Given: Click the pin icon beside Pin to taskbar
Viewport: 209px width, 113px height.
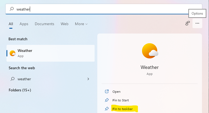Looking at the screenshot, I should [x=107, y=109].
